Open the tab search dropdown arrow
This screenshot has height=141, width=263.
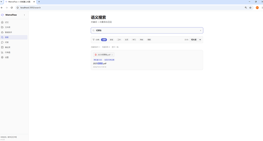tap(1, 2)
